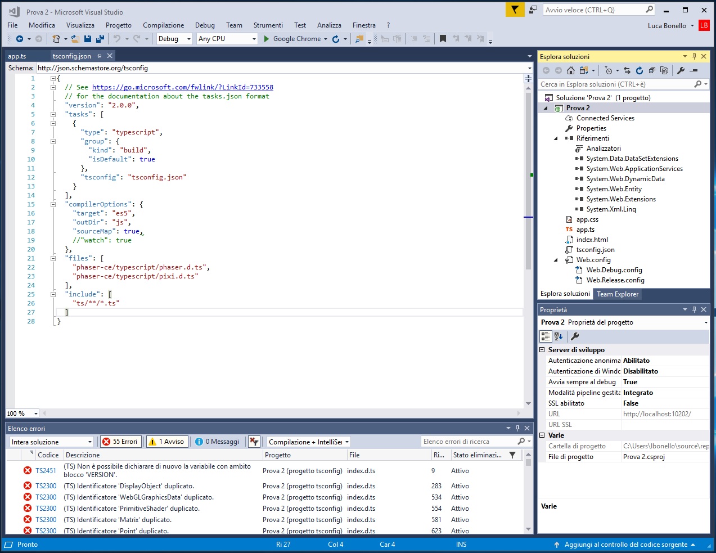Screen dimensions: 716x553
Task: Toggle the 1 Avviso filter button
Action: coord(166,442)
